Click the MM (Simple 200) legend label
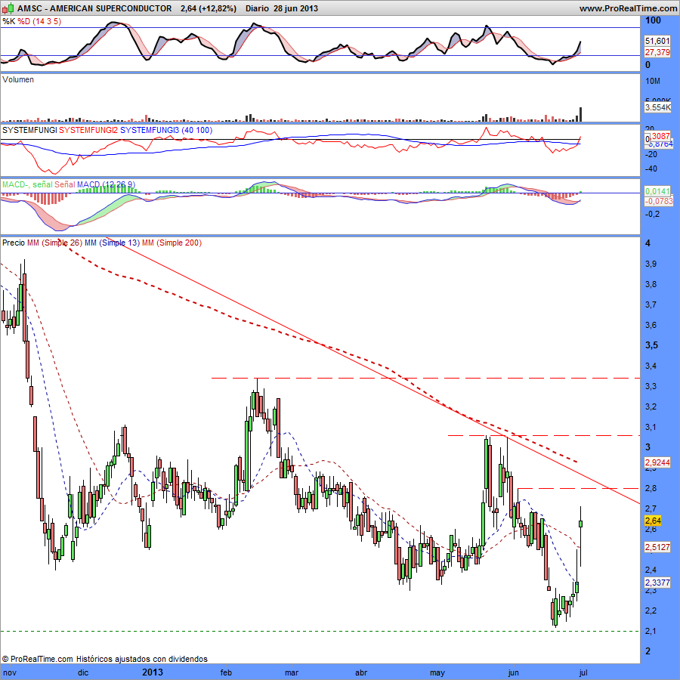680x680 pixels. 172,243
